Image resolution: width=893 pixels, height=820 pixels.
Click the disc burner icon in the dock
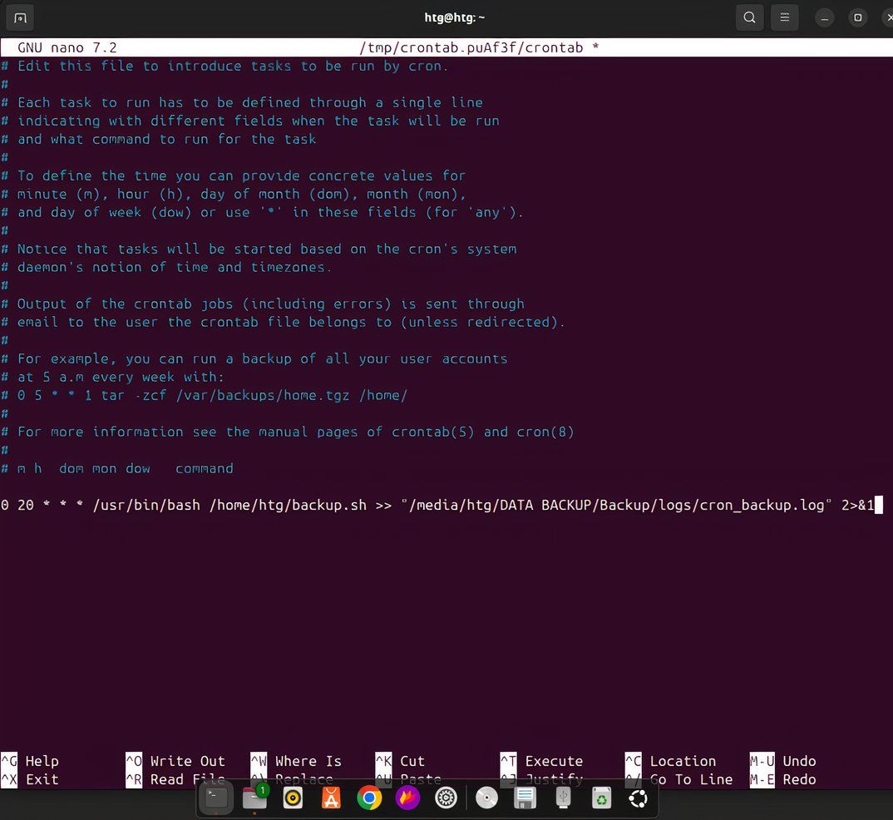[x=486, y=797]
